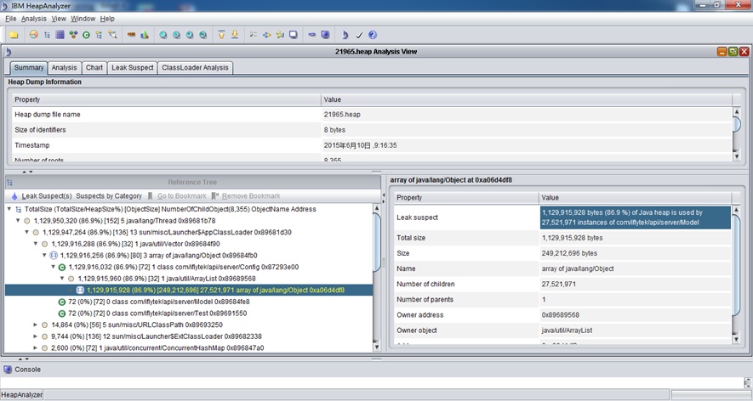Open the Analysis menu

pyautogui.click(x=34, y=19)
